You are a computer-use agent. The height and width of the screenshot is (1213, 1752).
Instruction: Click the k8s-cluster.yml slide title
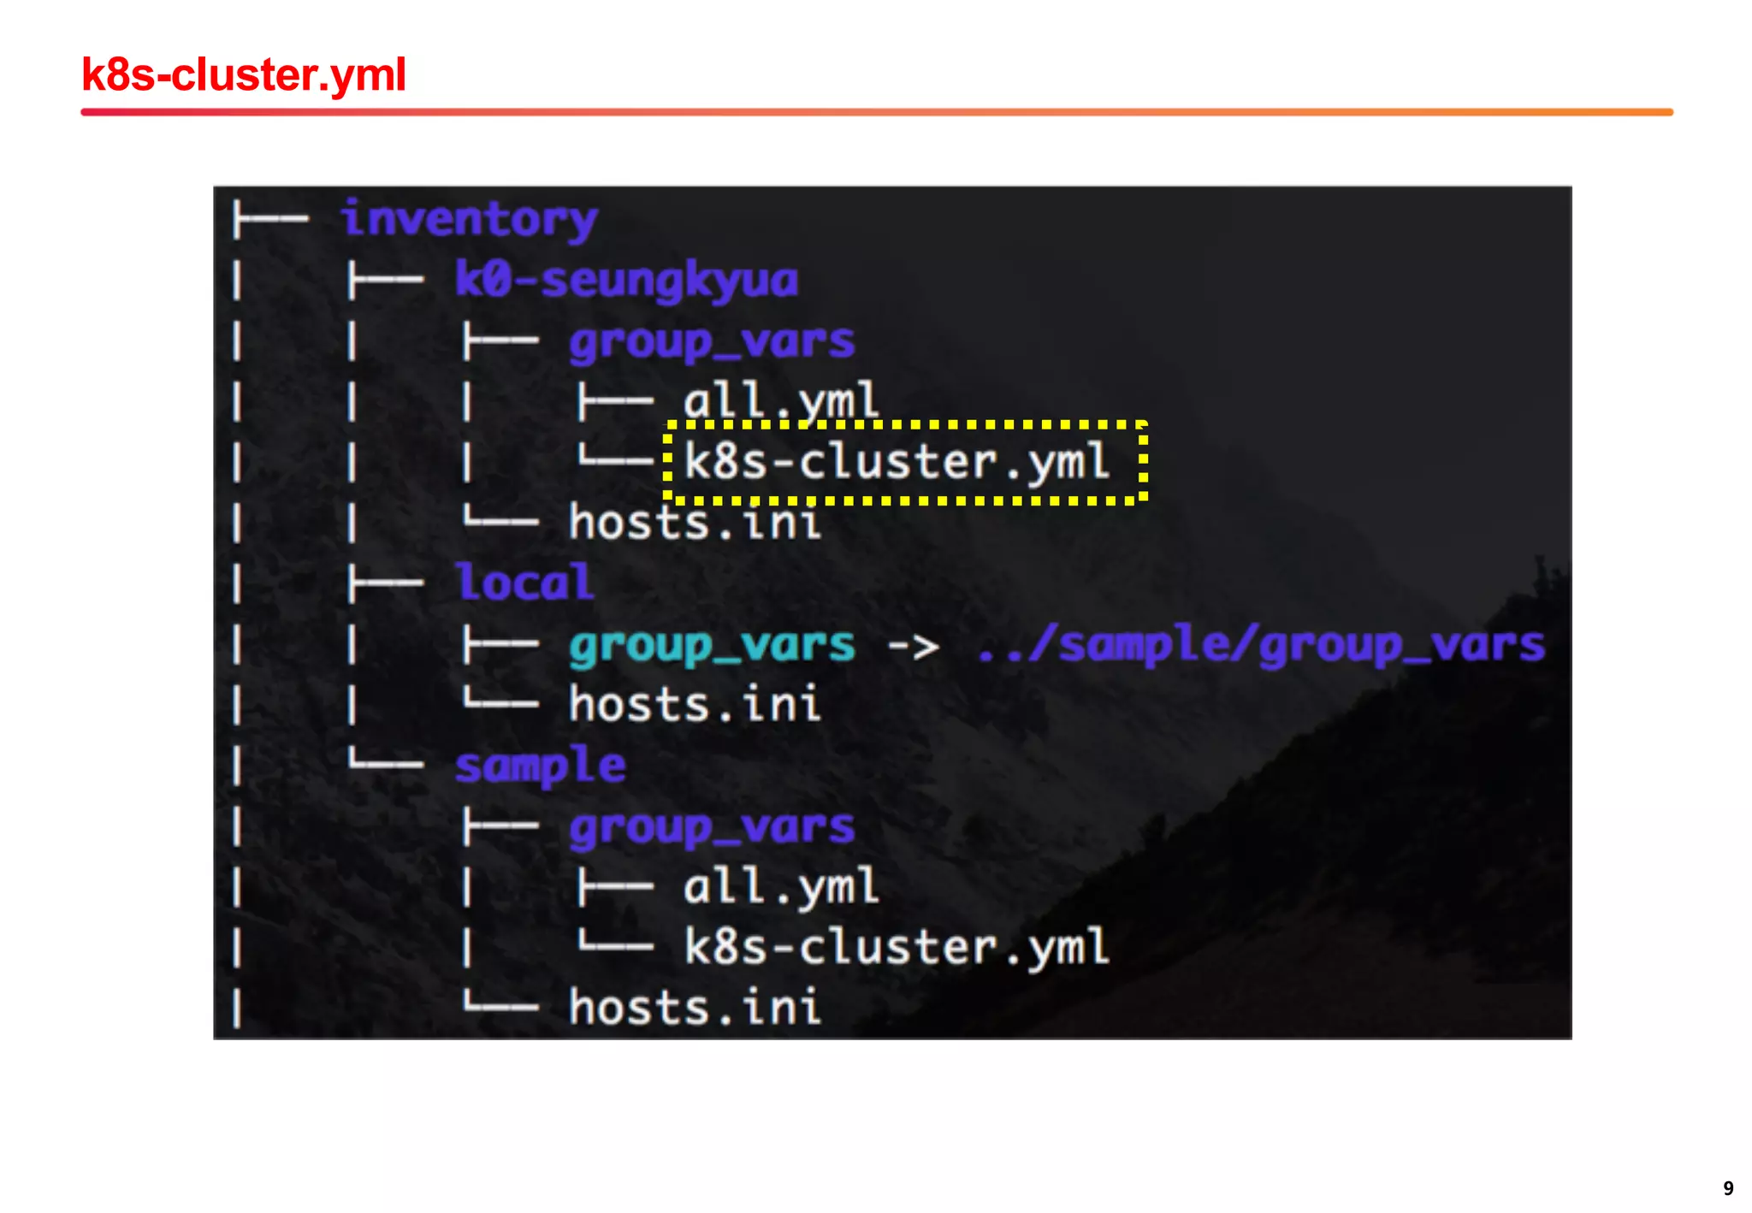pos(243,75)
